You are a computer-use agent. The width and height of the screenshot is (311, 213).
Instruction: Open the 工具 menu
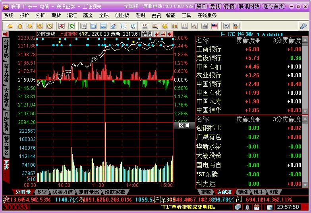[186, 15]
